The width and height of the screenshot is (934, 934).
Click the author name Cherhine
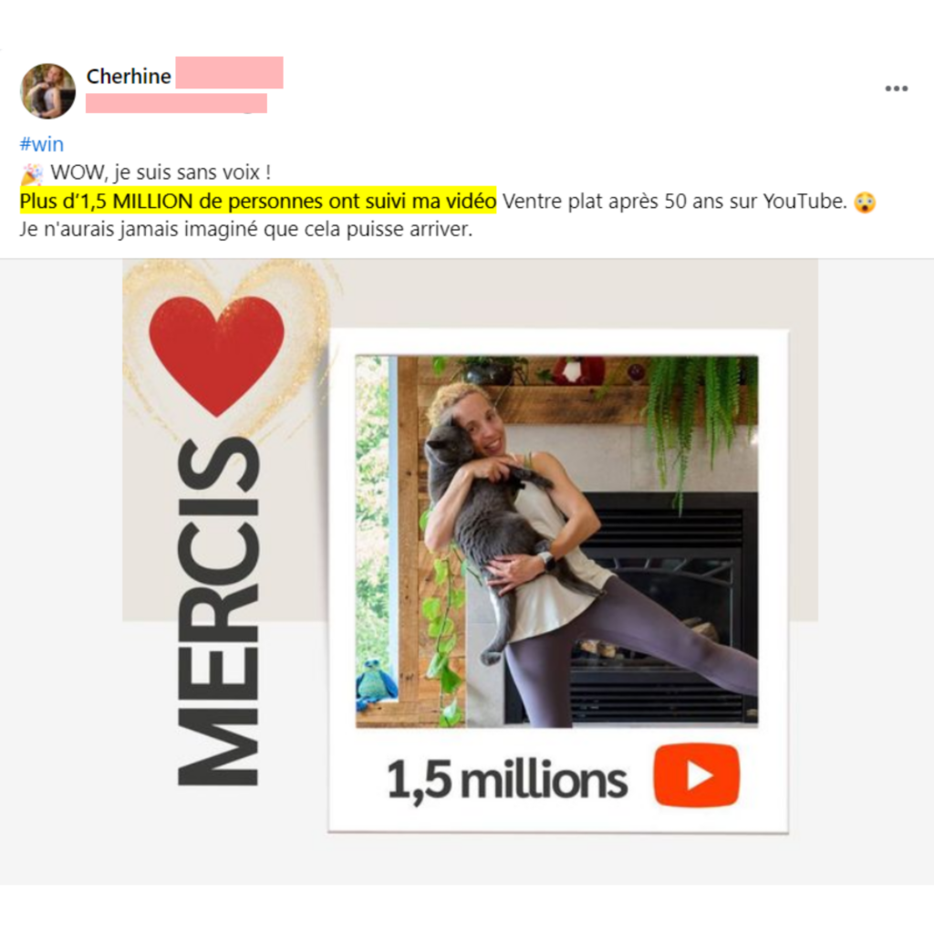pyautogui.click(x=129, y=77)
